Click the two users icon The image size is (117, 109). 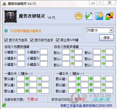pos(110,16)
